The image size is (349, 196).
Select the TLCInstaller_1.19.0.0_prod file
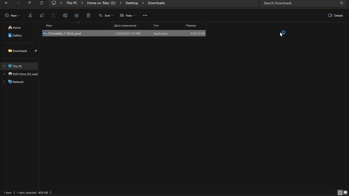[x=124, y=33]
